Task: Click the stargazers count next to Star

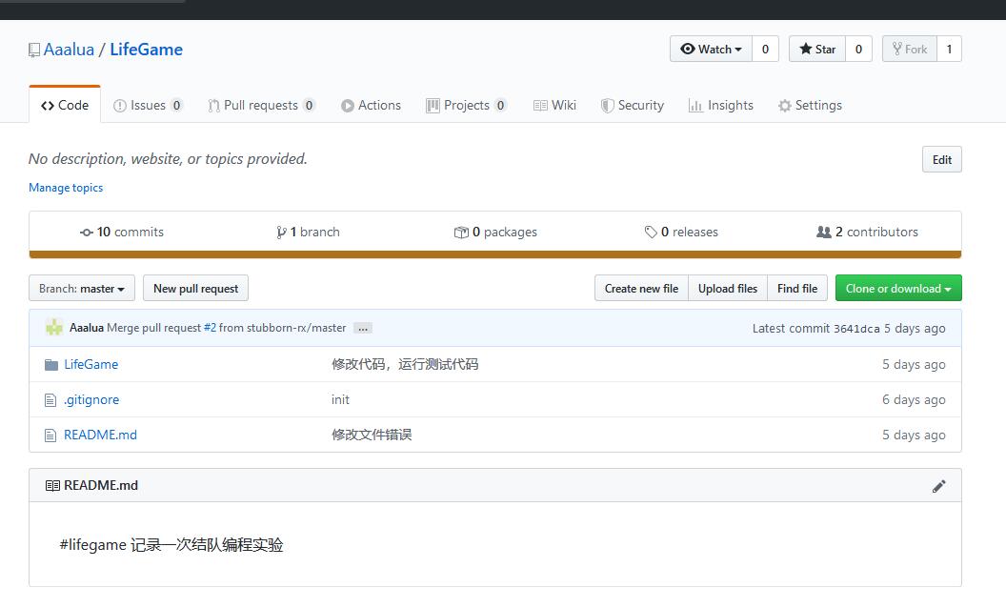Action: [x=858, y=49]
